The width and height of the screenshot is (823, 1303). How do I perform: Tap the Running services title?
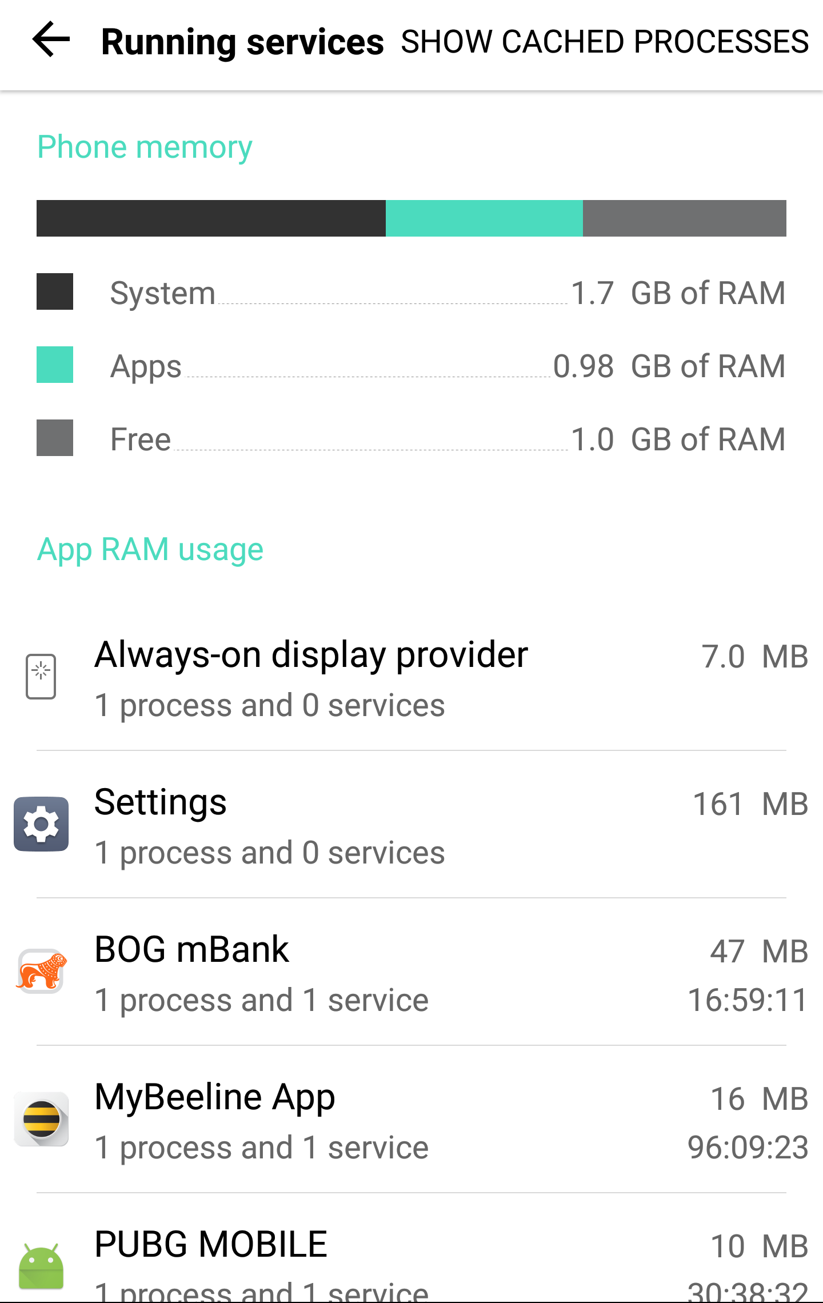[242, 42]
